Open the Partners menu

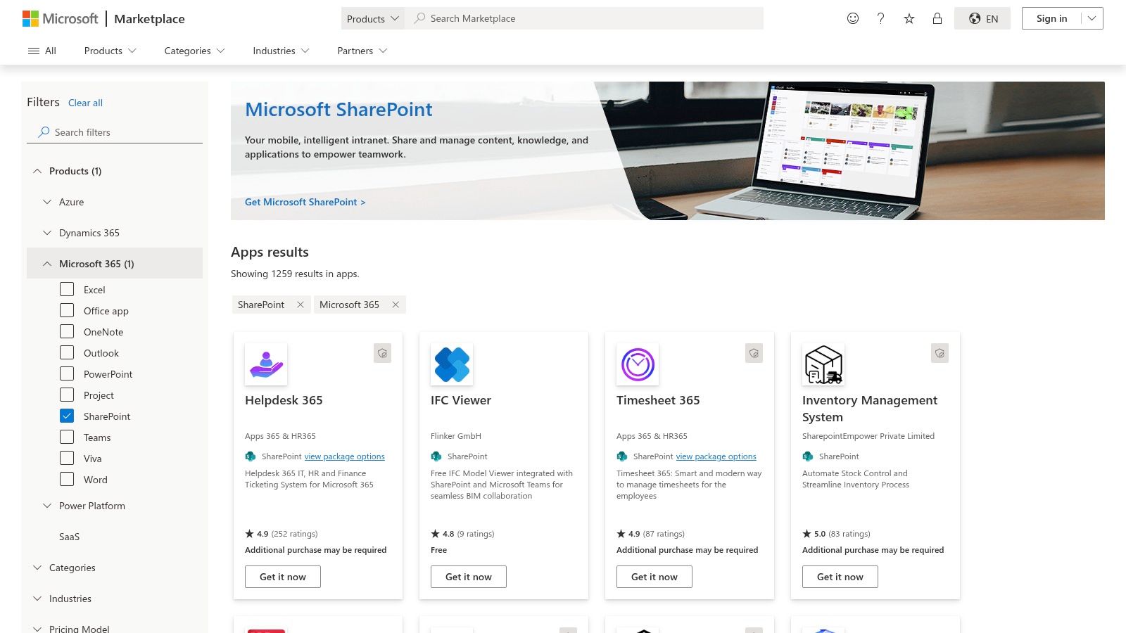[x=361, y=51]
